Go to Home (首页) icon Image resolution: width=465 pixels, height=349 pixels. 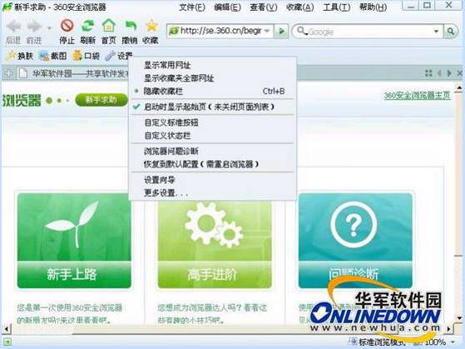pyautogui.click(x=108, y=26)
